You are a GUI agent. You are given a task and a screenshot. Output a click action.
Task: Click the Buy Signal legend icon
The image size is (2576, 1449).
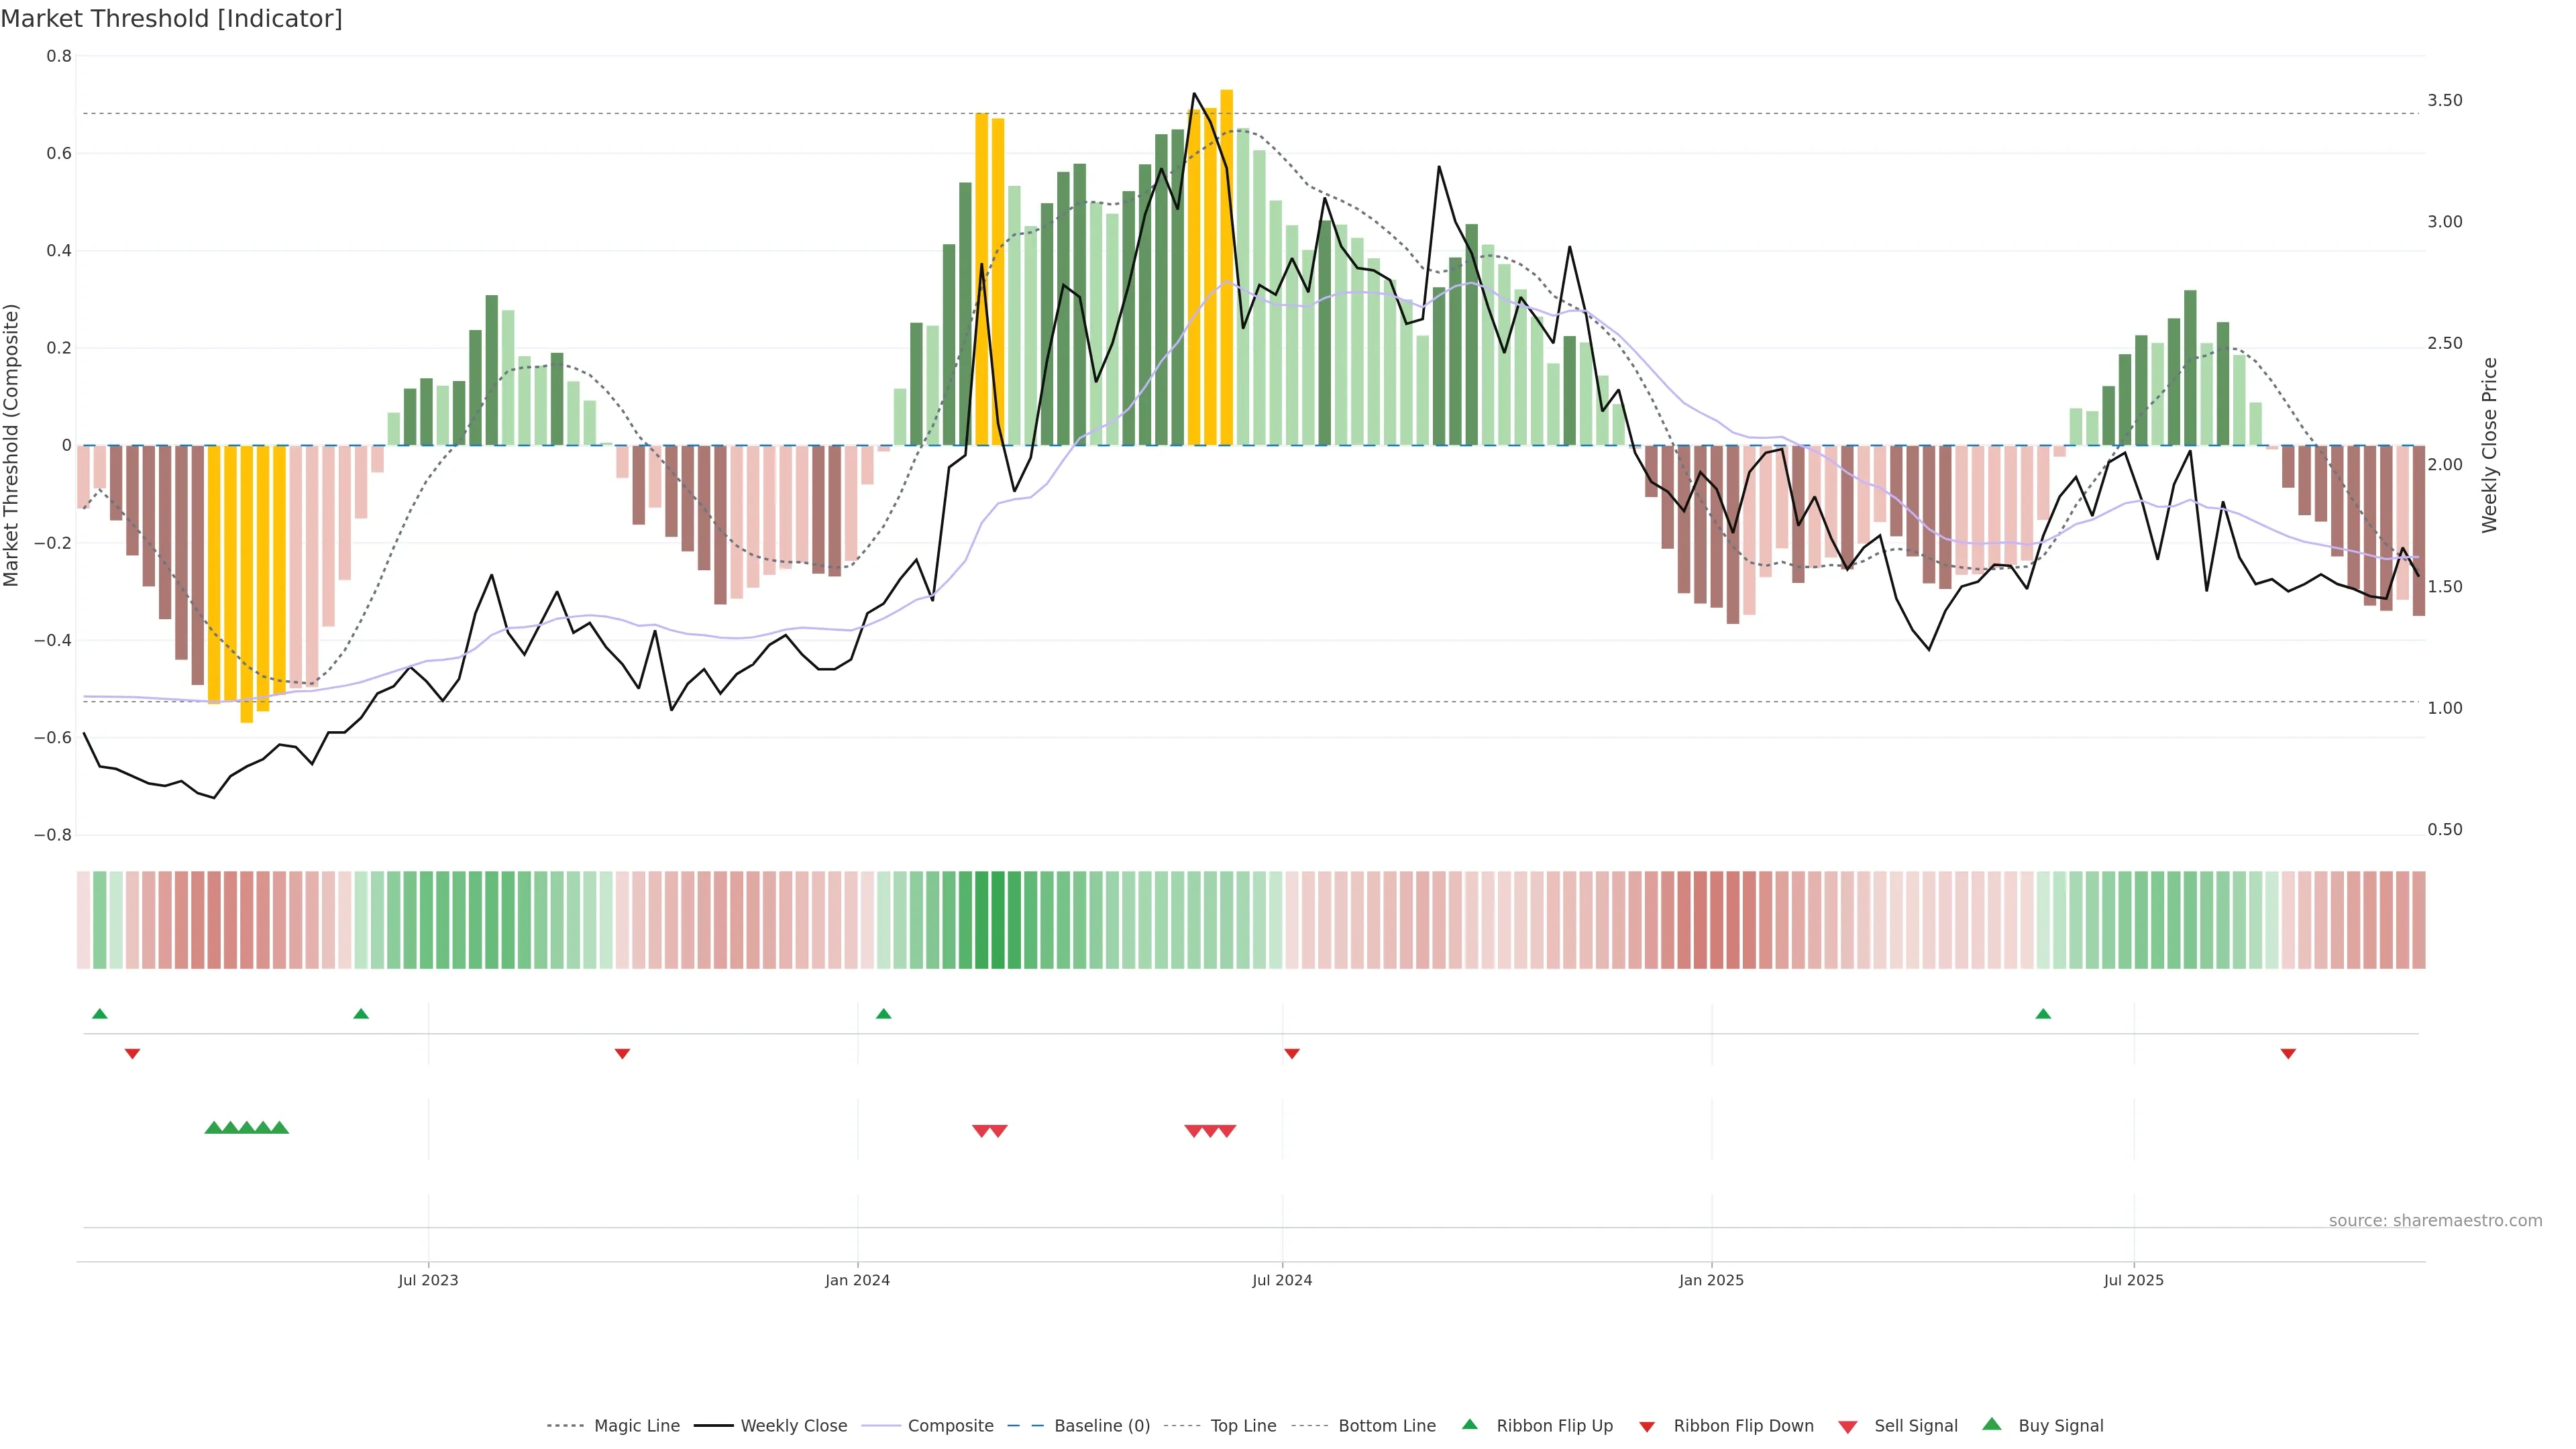[x=1992, y=1424]
